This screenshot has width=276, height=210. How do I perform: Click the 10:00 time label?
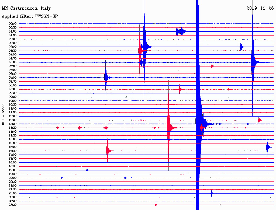pos(13,101)
